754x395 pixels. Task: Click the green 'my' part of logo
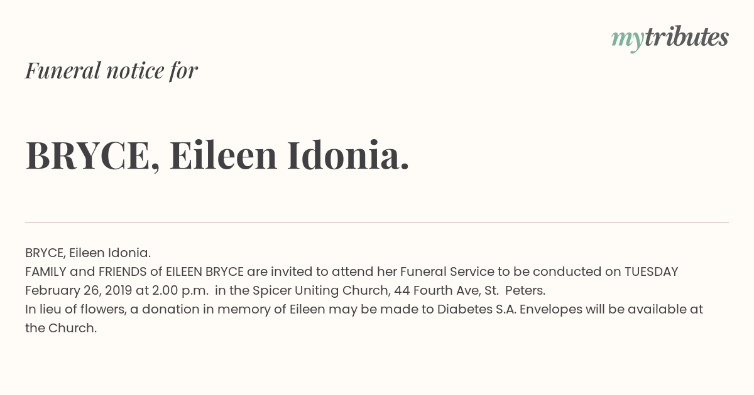click(628, 39)
